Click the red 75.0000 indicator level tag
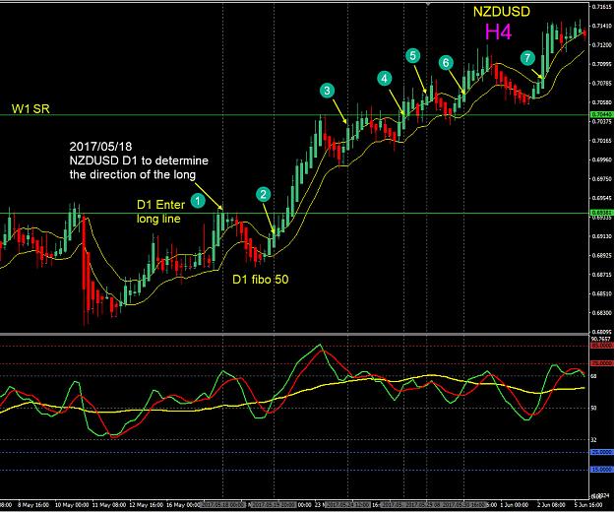Image resolution: width=615 pixels, height=512 pixels. click(x=601, y=363)
